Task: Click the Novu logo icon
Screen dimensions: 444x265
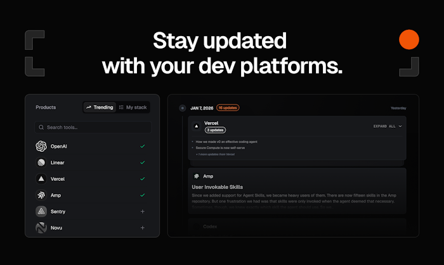Action: 41,228
